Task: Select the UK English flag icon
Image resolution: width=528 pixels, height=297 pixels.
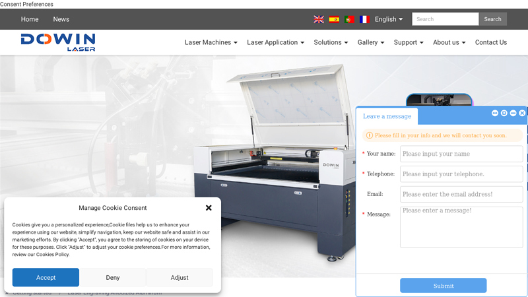Action: click(x=319, y=19)
